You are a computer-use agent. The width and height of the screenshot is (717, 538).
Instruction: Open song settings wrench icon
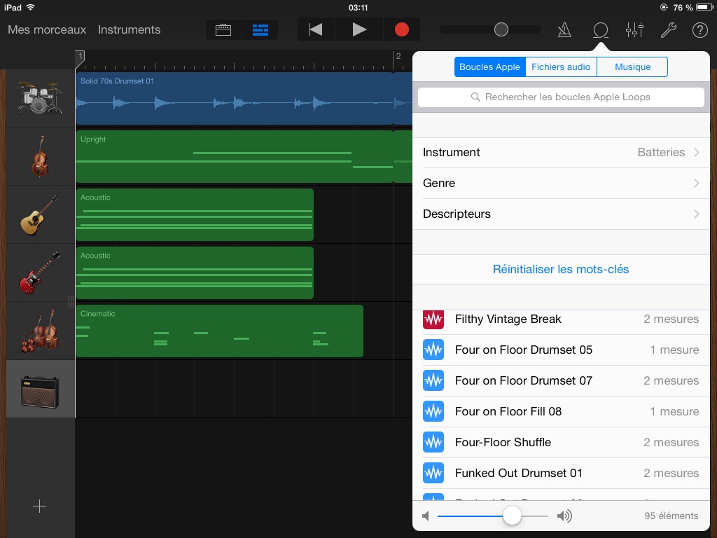pyautogui.click(x=668, y=30)
